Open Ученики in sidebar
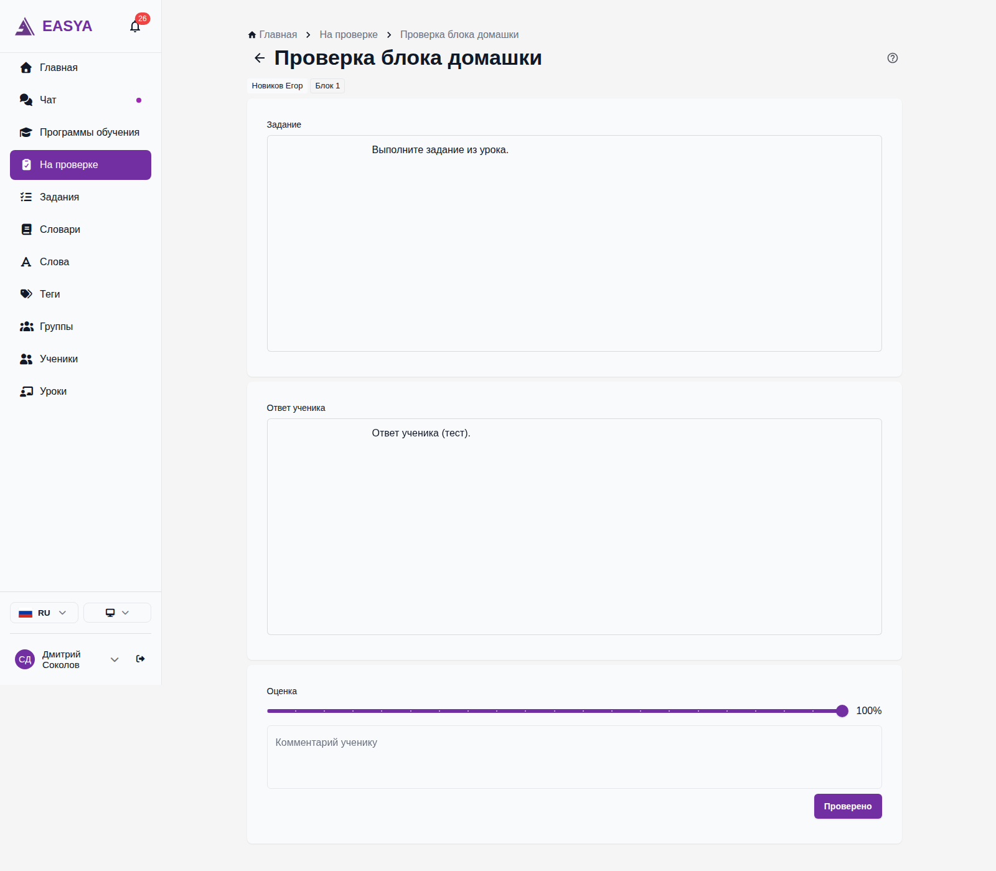The image size is (996, 871). click(x=80, y=359)
